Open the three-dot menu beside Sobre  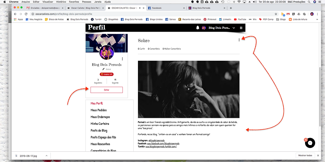[239, 40]
